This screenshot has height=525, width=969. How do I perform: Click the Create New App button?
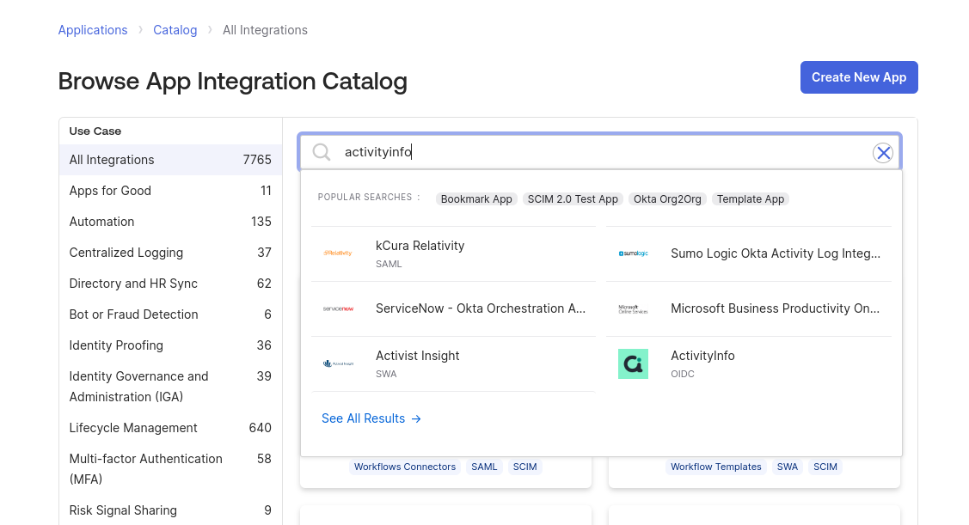859,77
